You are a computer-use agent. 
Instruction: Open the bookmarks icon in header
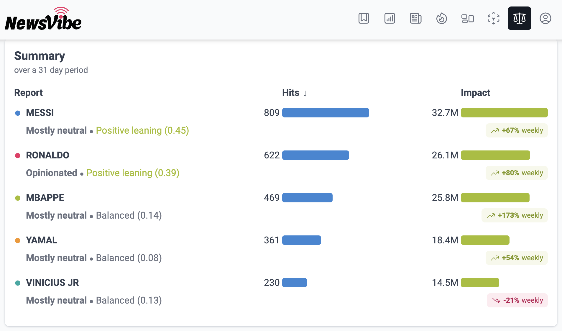pos(364,18)
